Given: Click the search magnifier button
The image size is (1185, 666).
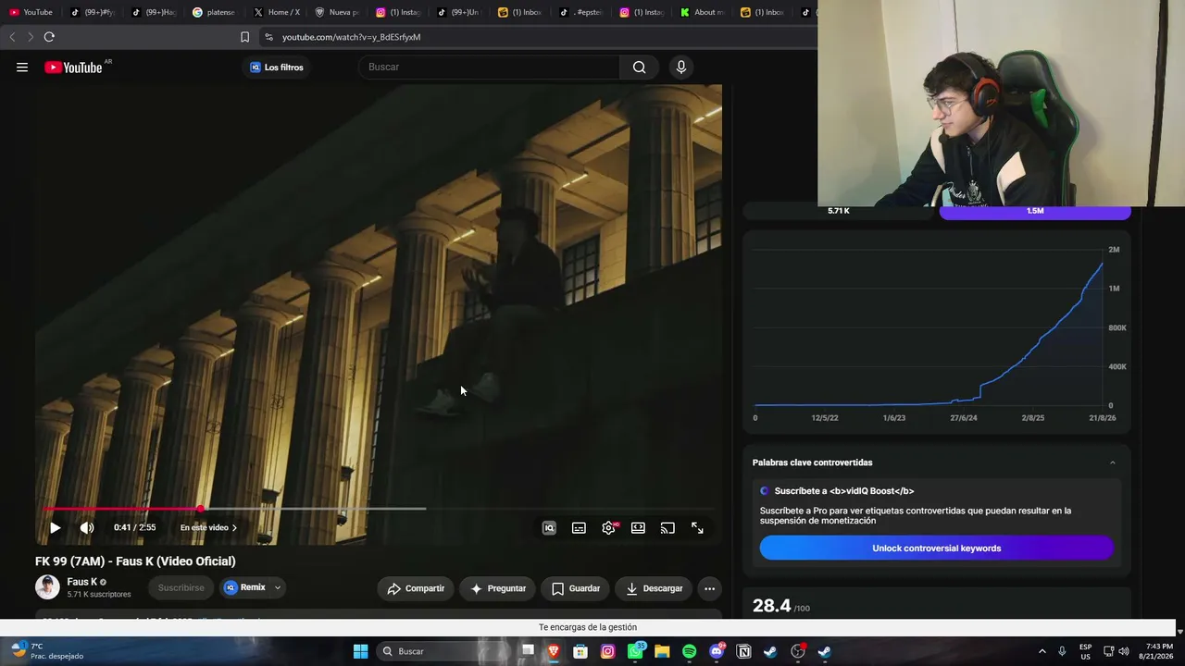Looking at the screenshot, I should coord(639,67).
